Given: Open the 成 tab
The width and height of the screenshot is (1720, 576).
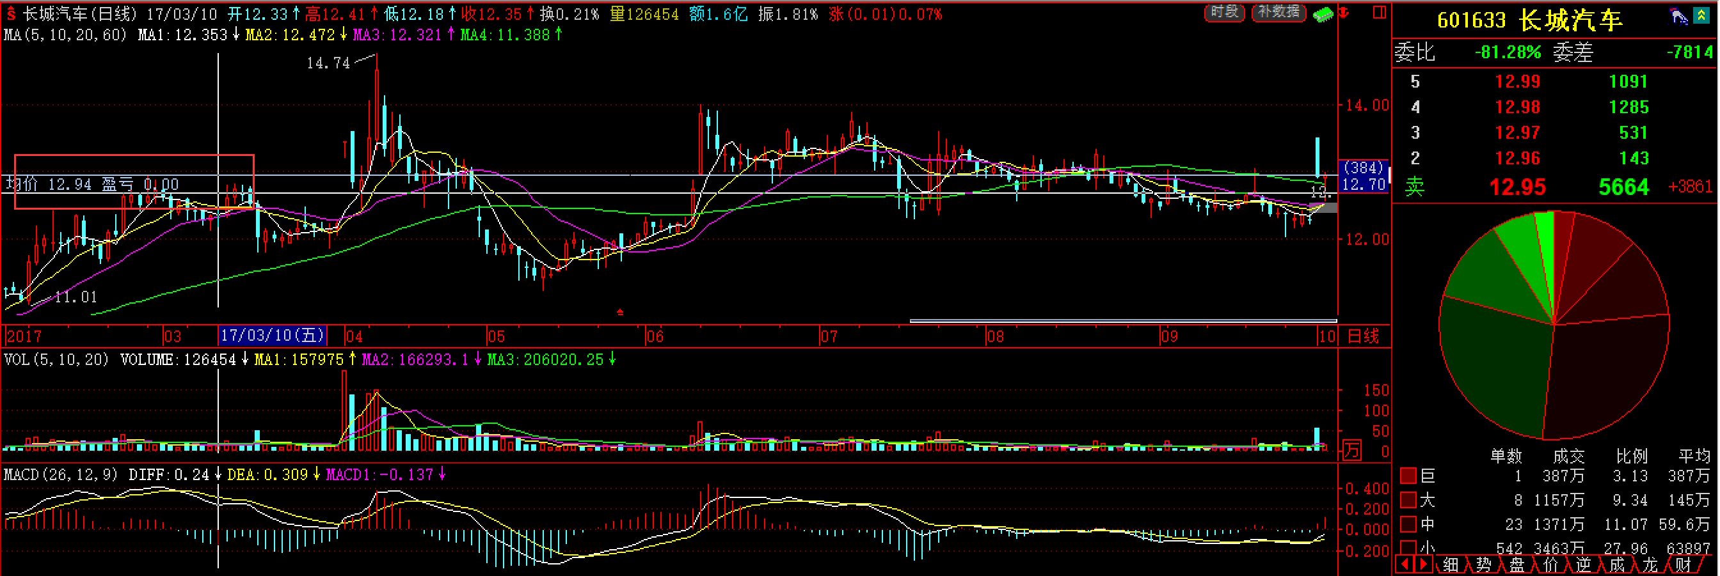Looking at the screenshot, I should (x=1617, y=565).
